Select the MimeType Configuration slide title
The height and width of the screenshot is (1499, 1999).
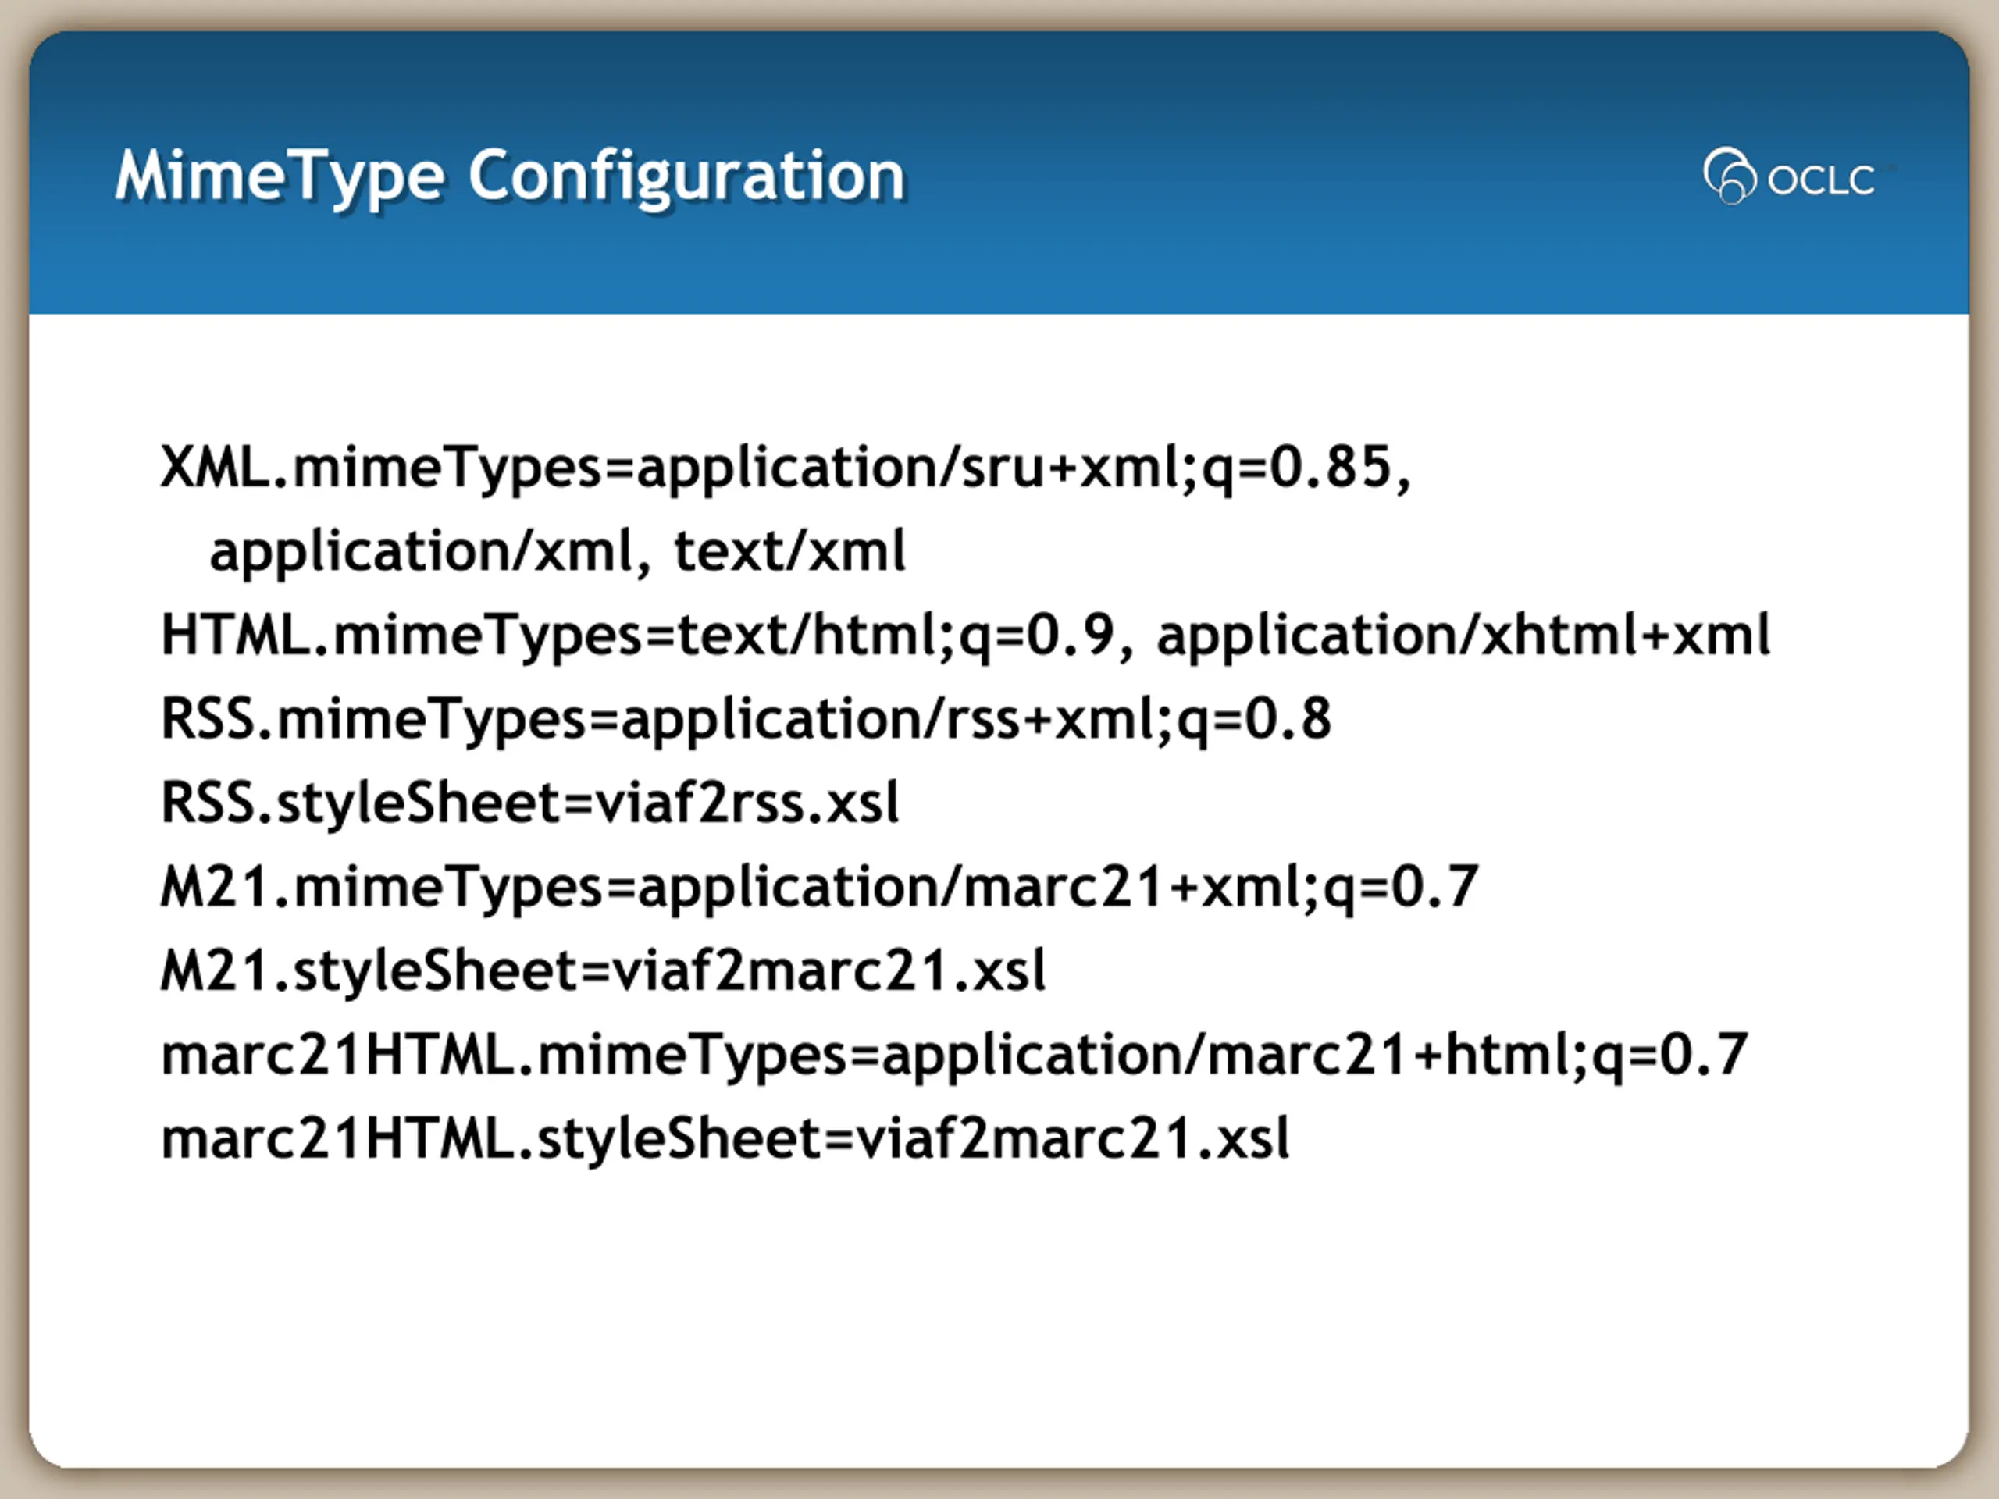pyautogui.click(x=511, y=178)
